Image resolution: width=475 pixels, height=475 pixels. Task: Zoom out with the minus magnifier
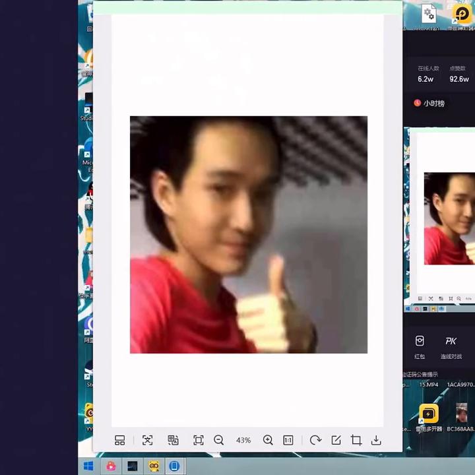(x=219, y=440)
